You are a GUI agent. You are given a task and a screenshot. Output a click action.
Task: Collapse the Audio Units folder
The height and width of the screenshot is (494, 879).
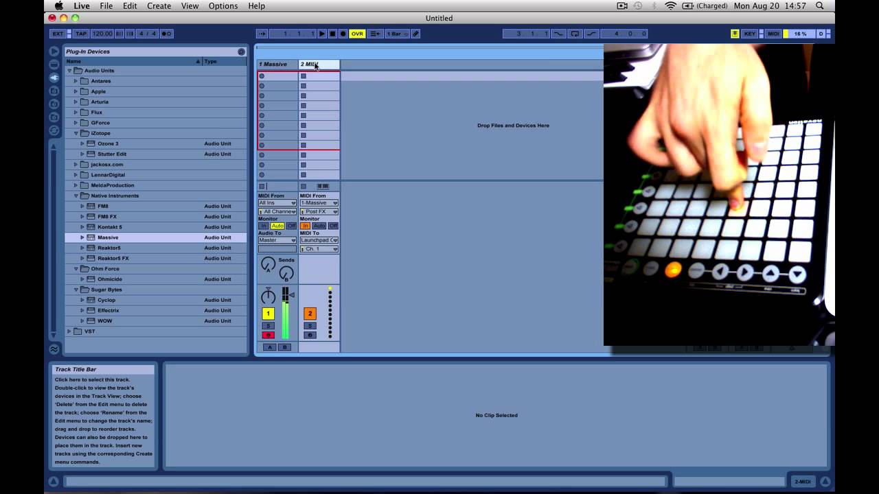69,71
